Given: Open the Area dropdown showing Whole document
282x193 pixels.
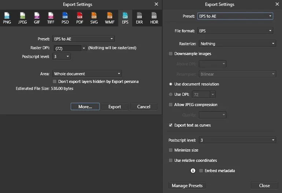Looking at the screenshot, I should click(87, 74).
